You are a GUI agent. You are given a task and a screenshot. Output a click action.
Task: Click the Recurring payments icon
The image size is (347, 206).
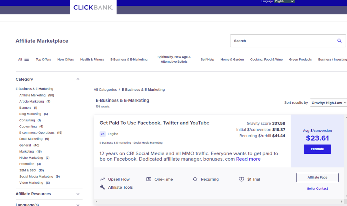[195, 179]
